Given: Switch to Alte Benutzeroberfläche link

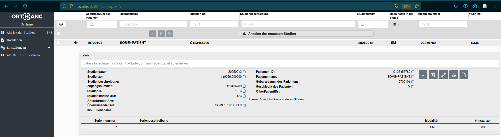Looking at the screenshot, I should point(27,55).
